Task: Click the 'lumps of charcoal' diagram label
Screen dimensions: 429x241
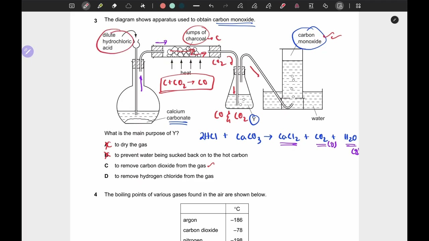Action: tap(196, 35)
